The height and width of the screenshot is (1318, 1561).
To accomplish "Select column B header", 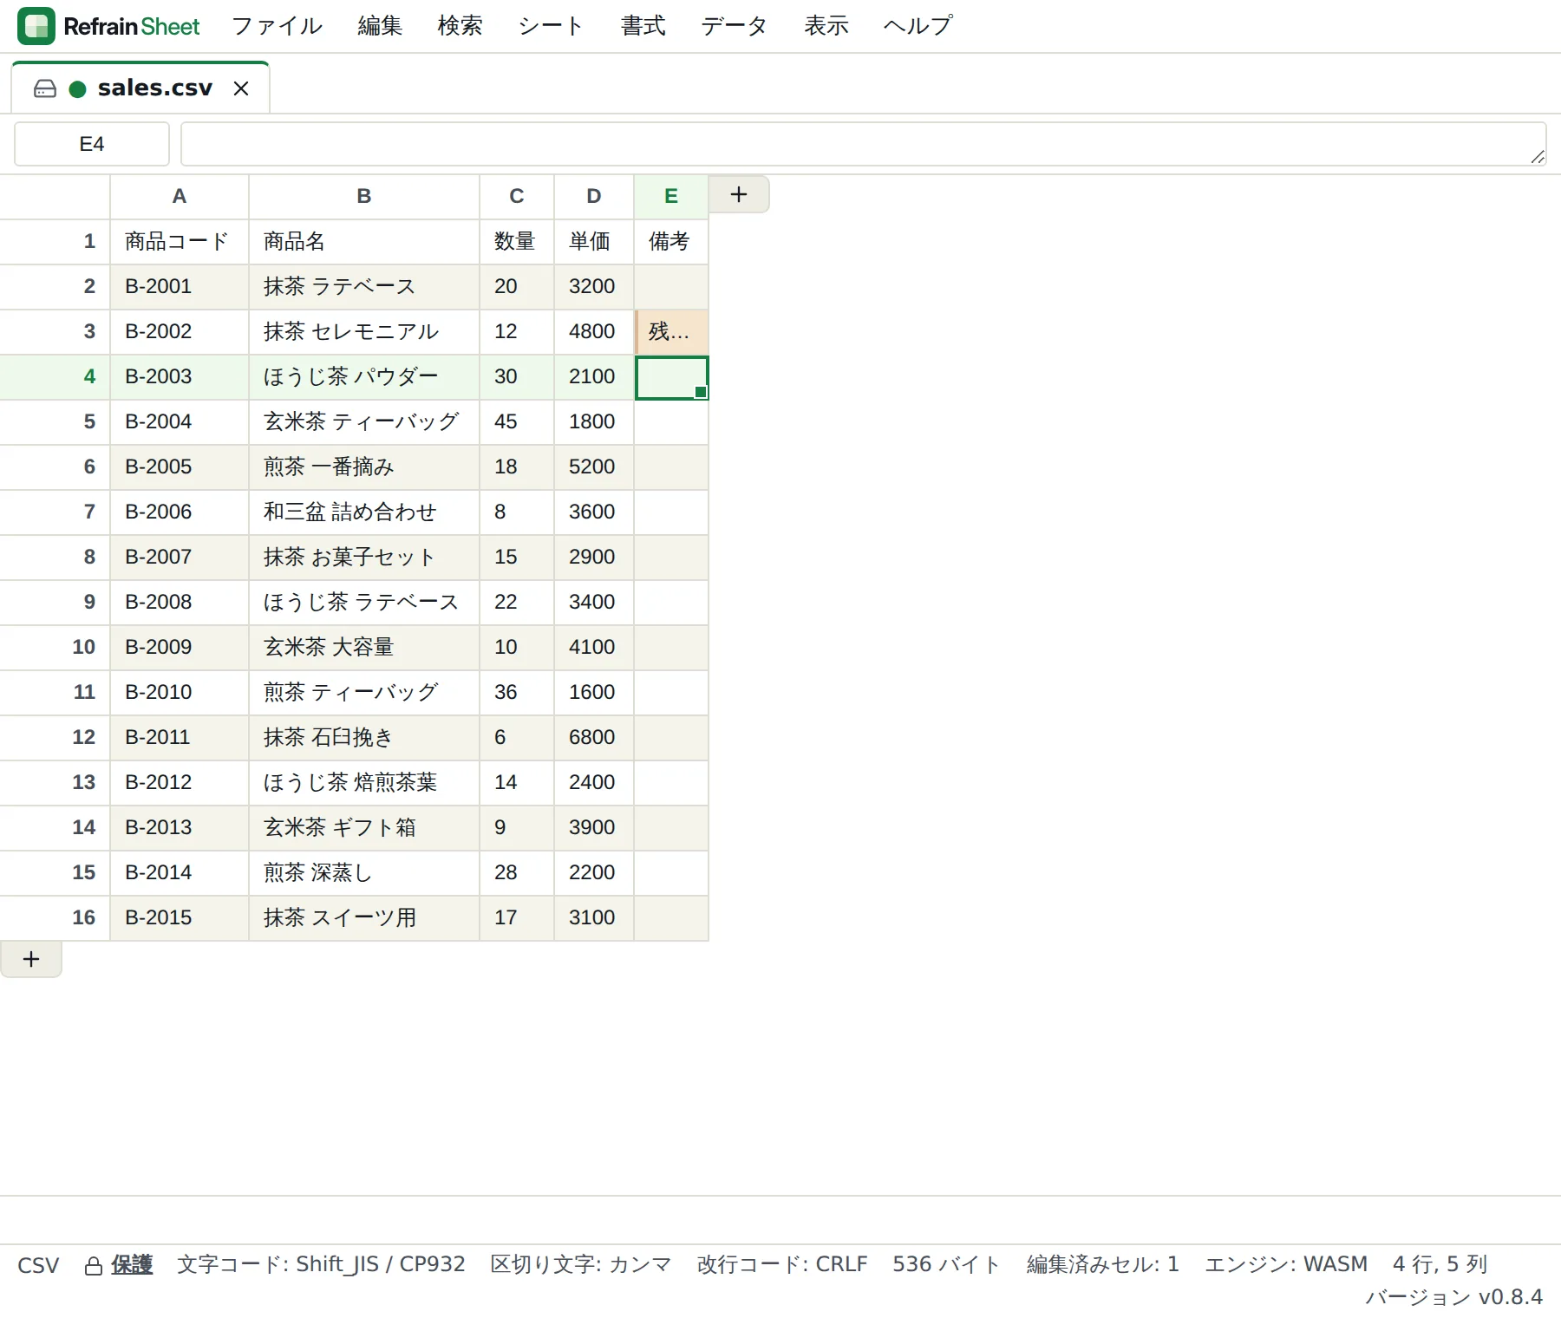I will pos(364,196).
